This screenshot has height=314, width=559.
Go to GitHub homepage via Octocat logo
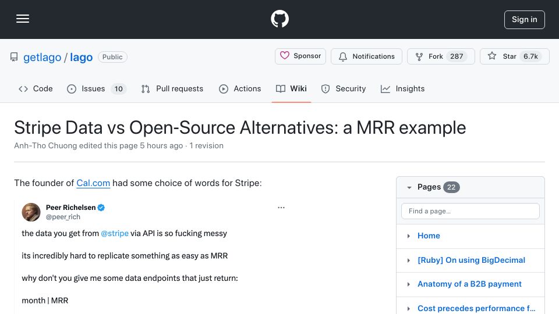(x=279, y=19)
